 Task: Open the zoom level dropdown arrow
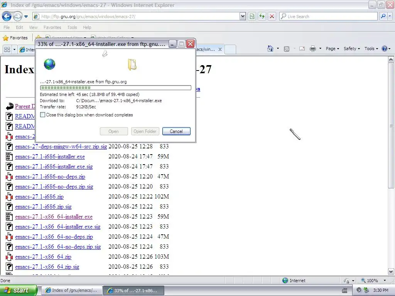tap(385, 281)
